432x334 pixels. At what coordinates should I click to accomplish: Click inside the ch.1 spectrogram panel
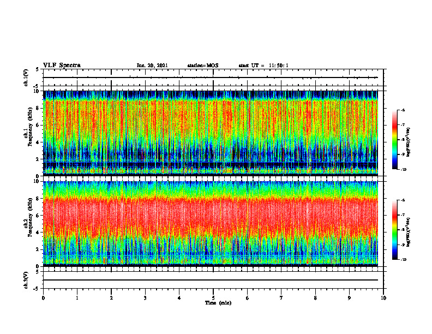(210, 133)
